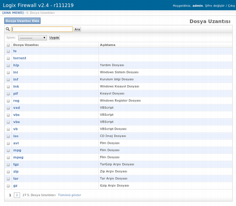Viewport: 236px width, 206px height.
Task: Apply action with Uygula button
Action: tap(54, 37)
